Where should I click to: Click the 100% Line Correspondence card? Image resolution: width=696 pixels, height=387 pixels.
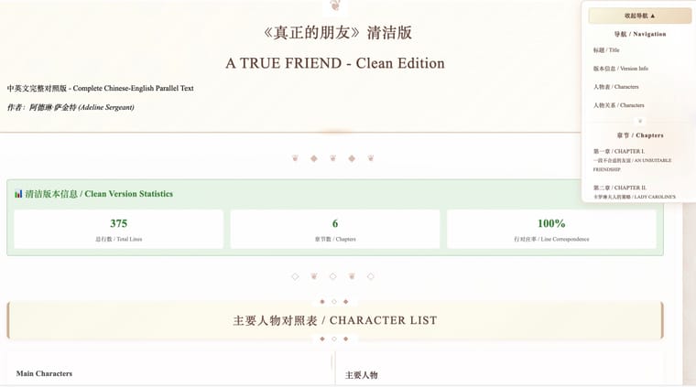coord(551,230)
